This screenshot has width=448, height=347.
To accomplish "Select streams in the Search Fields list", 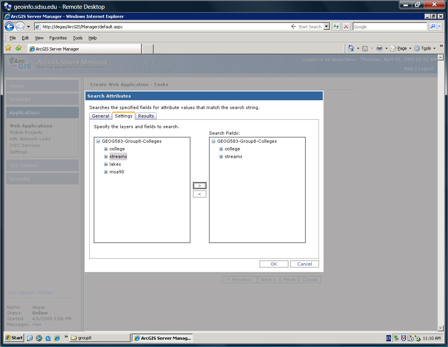I will 234,156.
